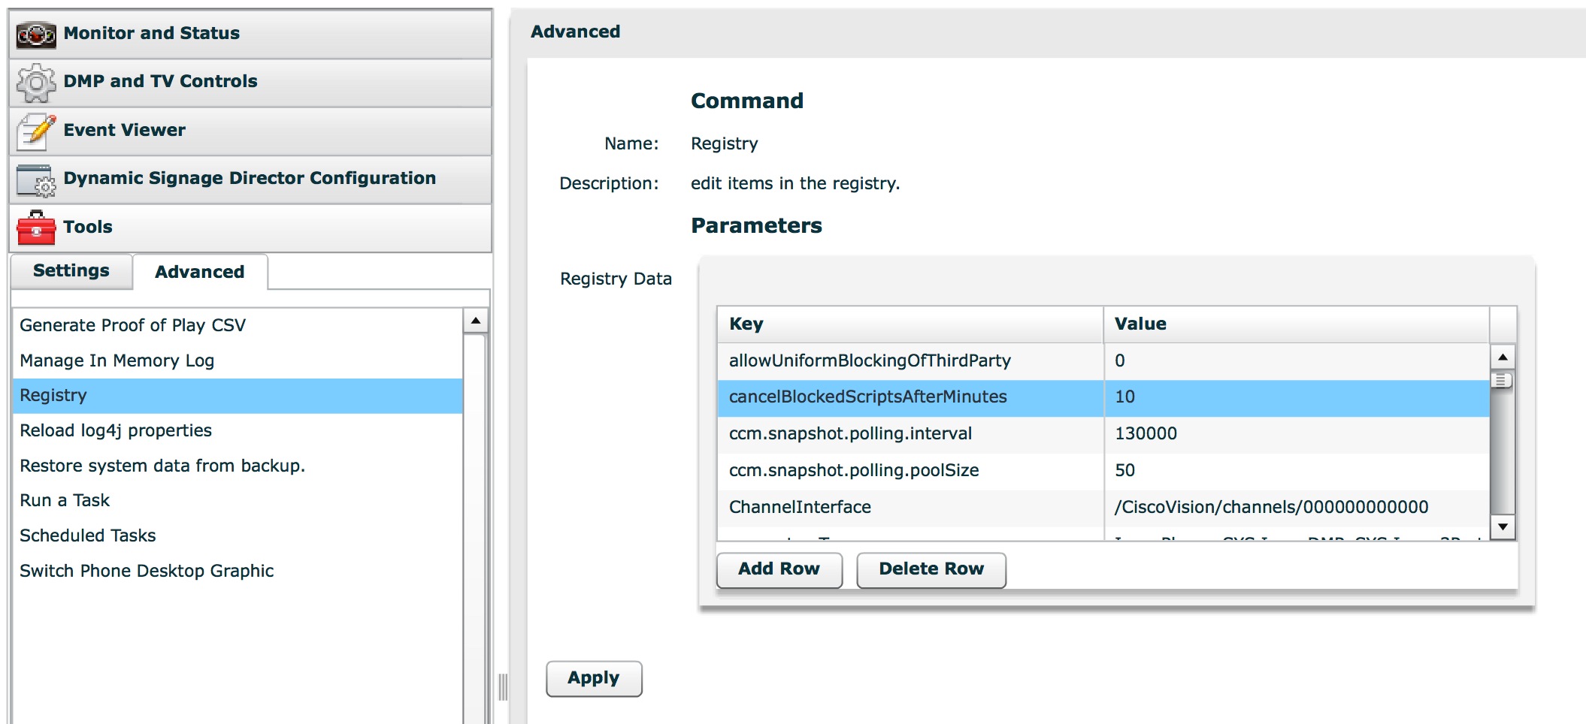Click the Delete Row button
The image size is (1586, 724).
point(931,570)
